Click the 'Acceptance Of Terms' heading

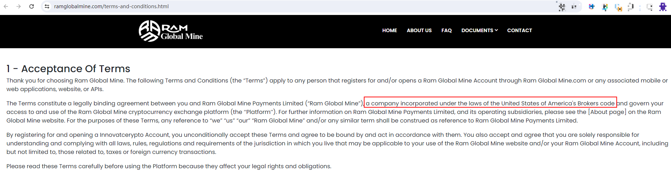(x=68, y=69)
